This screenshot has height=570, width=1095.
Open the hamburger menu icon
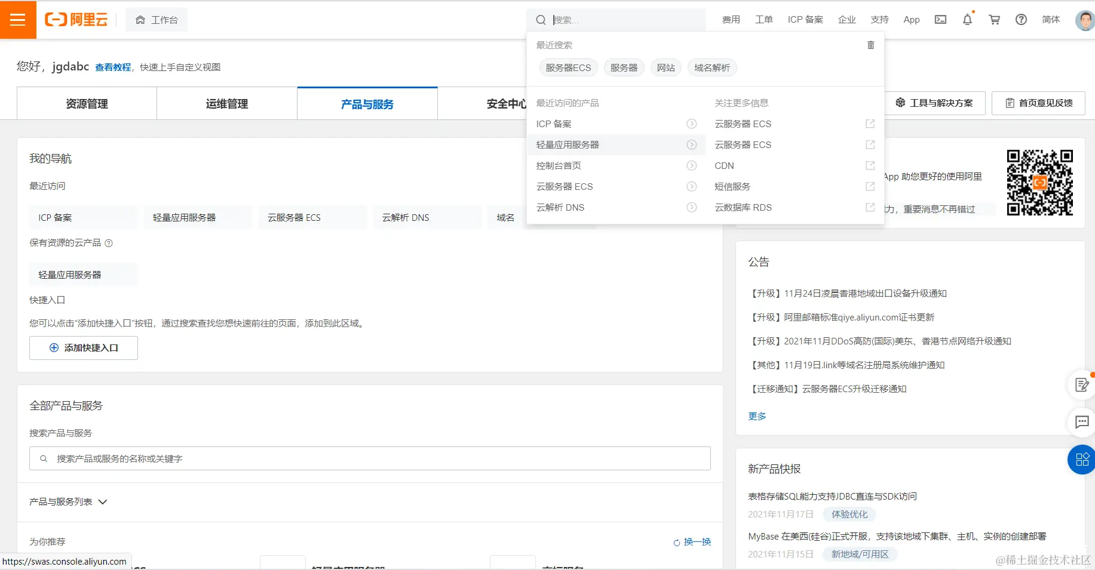tap(18, 19)
